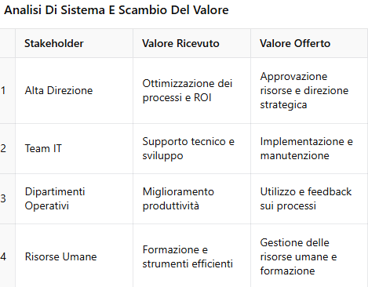Viewport: 368px width, 287px height.
Task: Click the Alta Direzione cell
Action: coord(74,90)
